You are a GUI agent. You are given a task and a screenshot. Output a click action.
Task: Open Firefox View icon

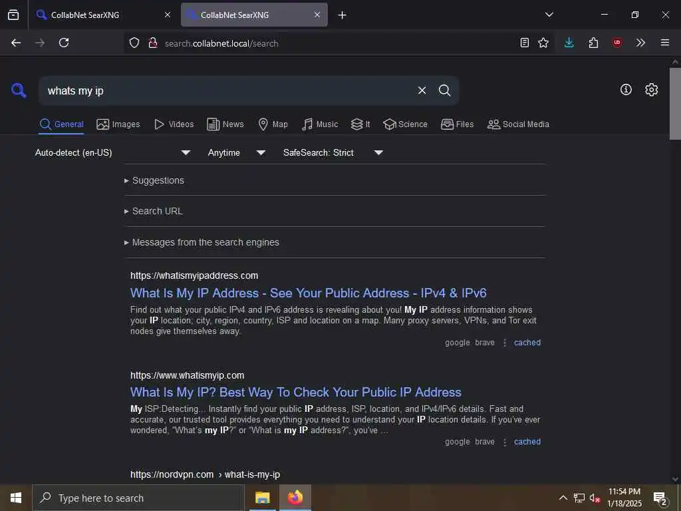(x=13, y=15)
